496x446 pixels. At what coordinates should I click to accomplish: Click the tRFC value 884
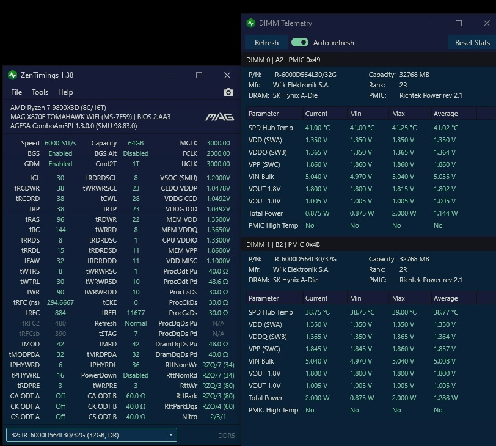click(x=60, y=313)
